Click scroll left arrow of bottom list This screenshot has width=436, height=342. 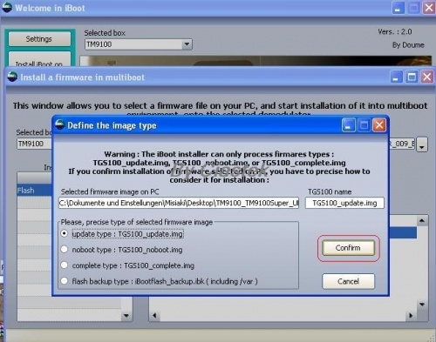[x=154, y=315]
